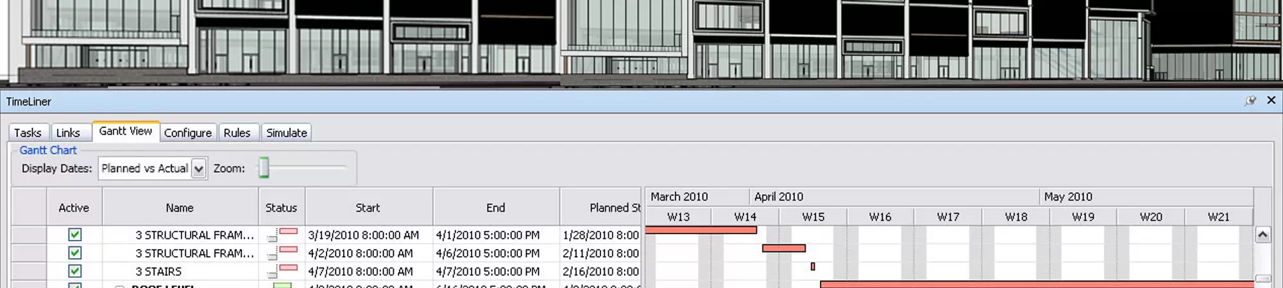Click the Start column header

(x=369, y=207)
